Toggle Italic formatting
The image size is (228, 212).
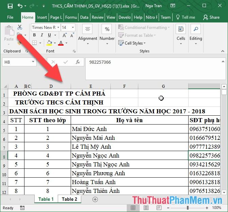pyautogui.click(x=42, y=35)
